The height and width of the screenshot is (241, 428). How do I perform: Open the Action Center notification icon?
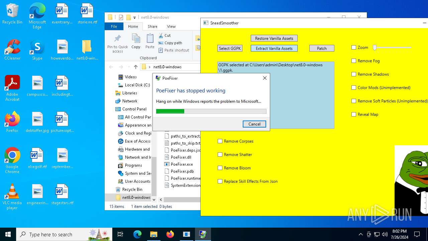click(417, 234)
